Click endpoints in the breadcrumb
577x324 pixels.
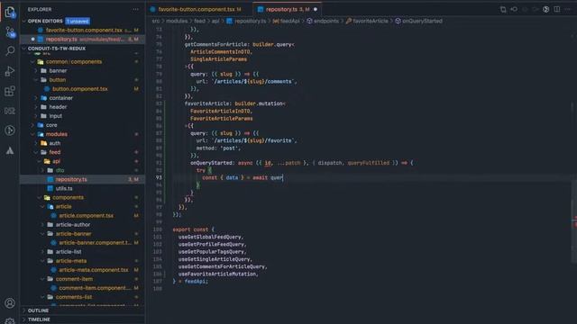(326, 21)
